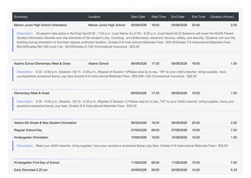Select the Elementary Meet & Greet summary
Screen dimensions: 251x178
[31, 93]
